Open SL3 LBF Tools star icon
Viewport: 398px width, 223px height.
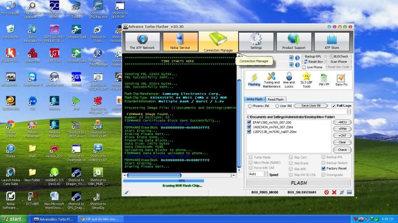(306, 80)
